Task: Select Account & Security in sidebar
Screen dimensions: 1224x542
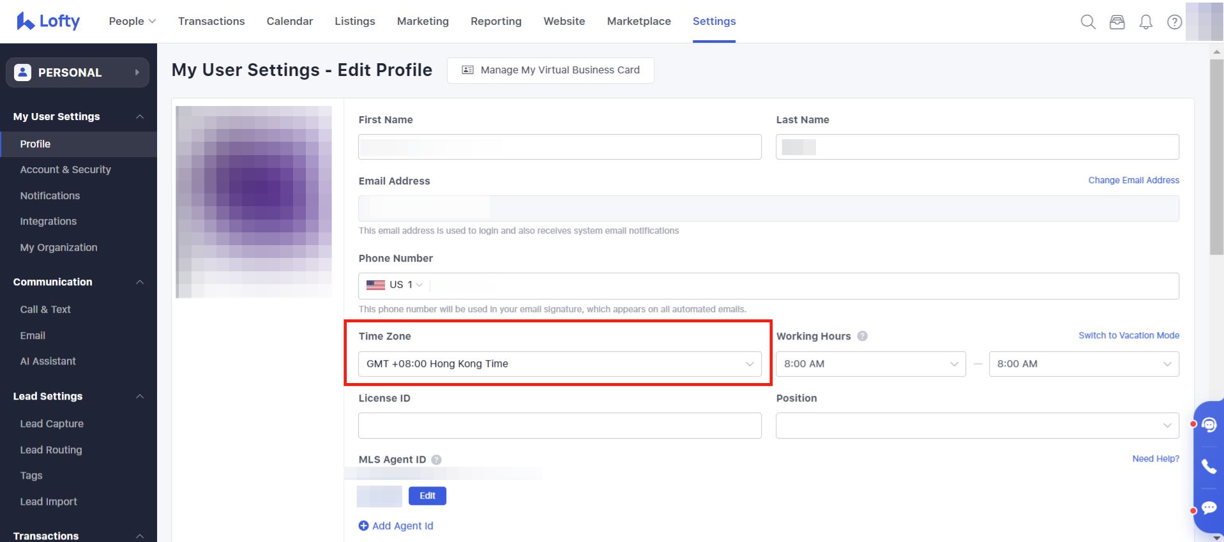Action: point(65,170)
